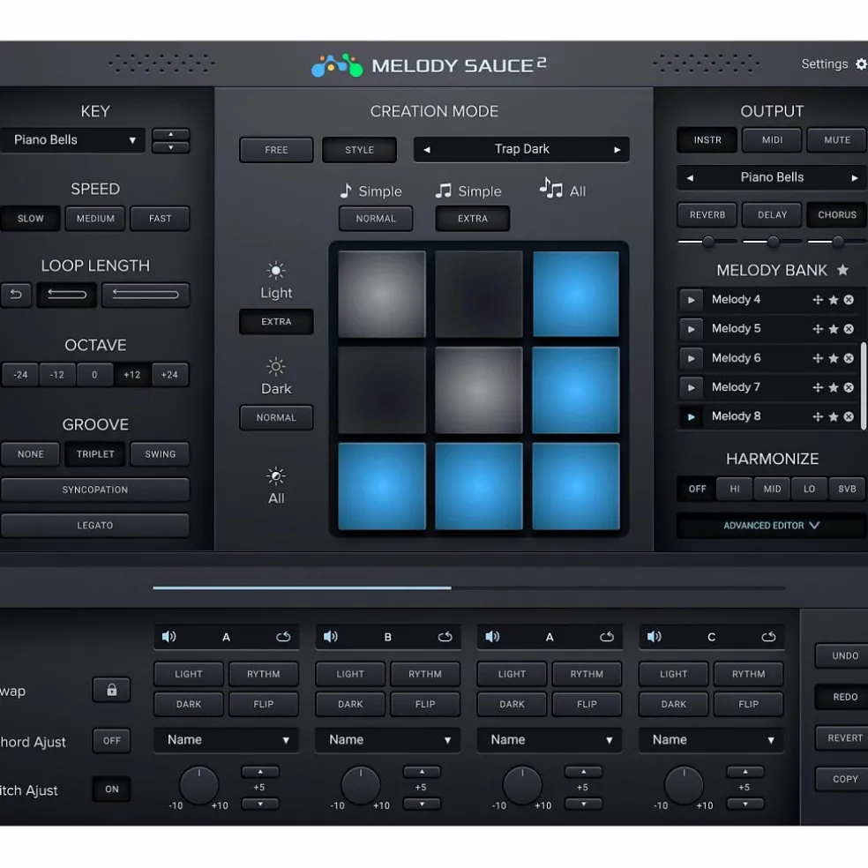Image resolution: width=868 pixels, height=868 pixels.
Task: Toggle the CHORUS effect
Action: (836, 214)
